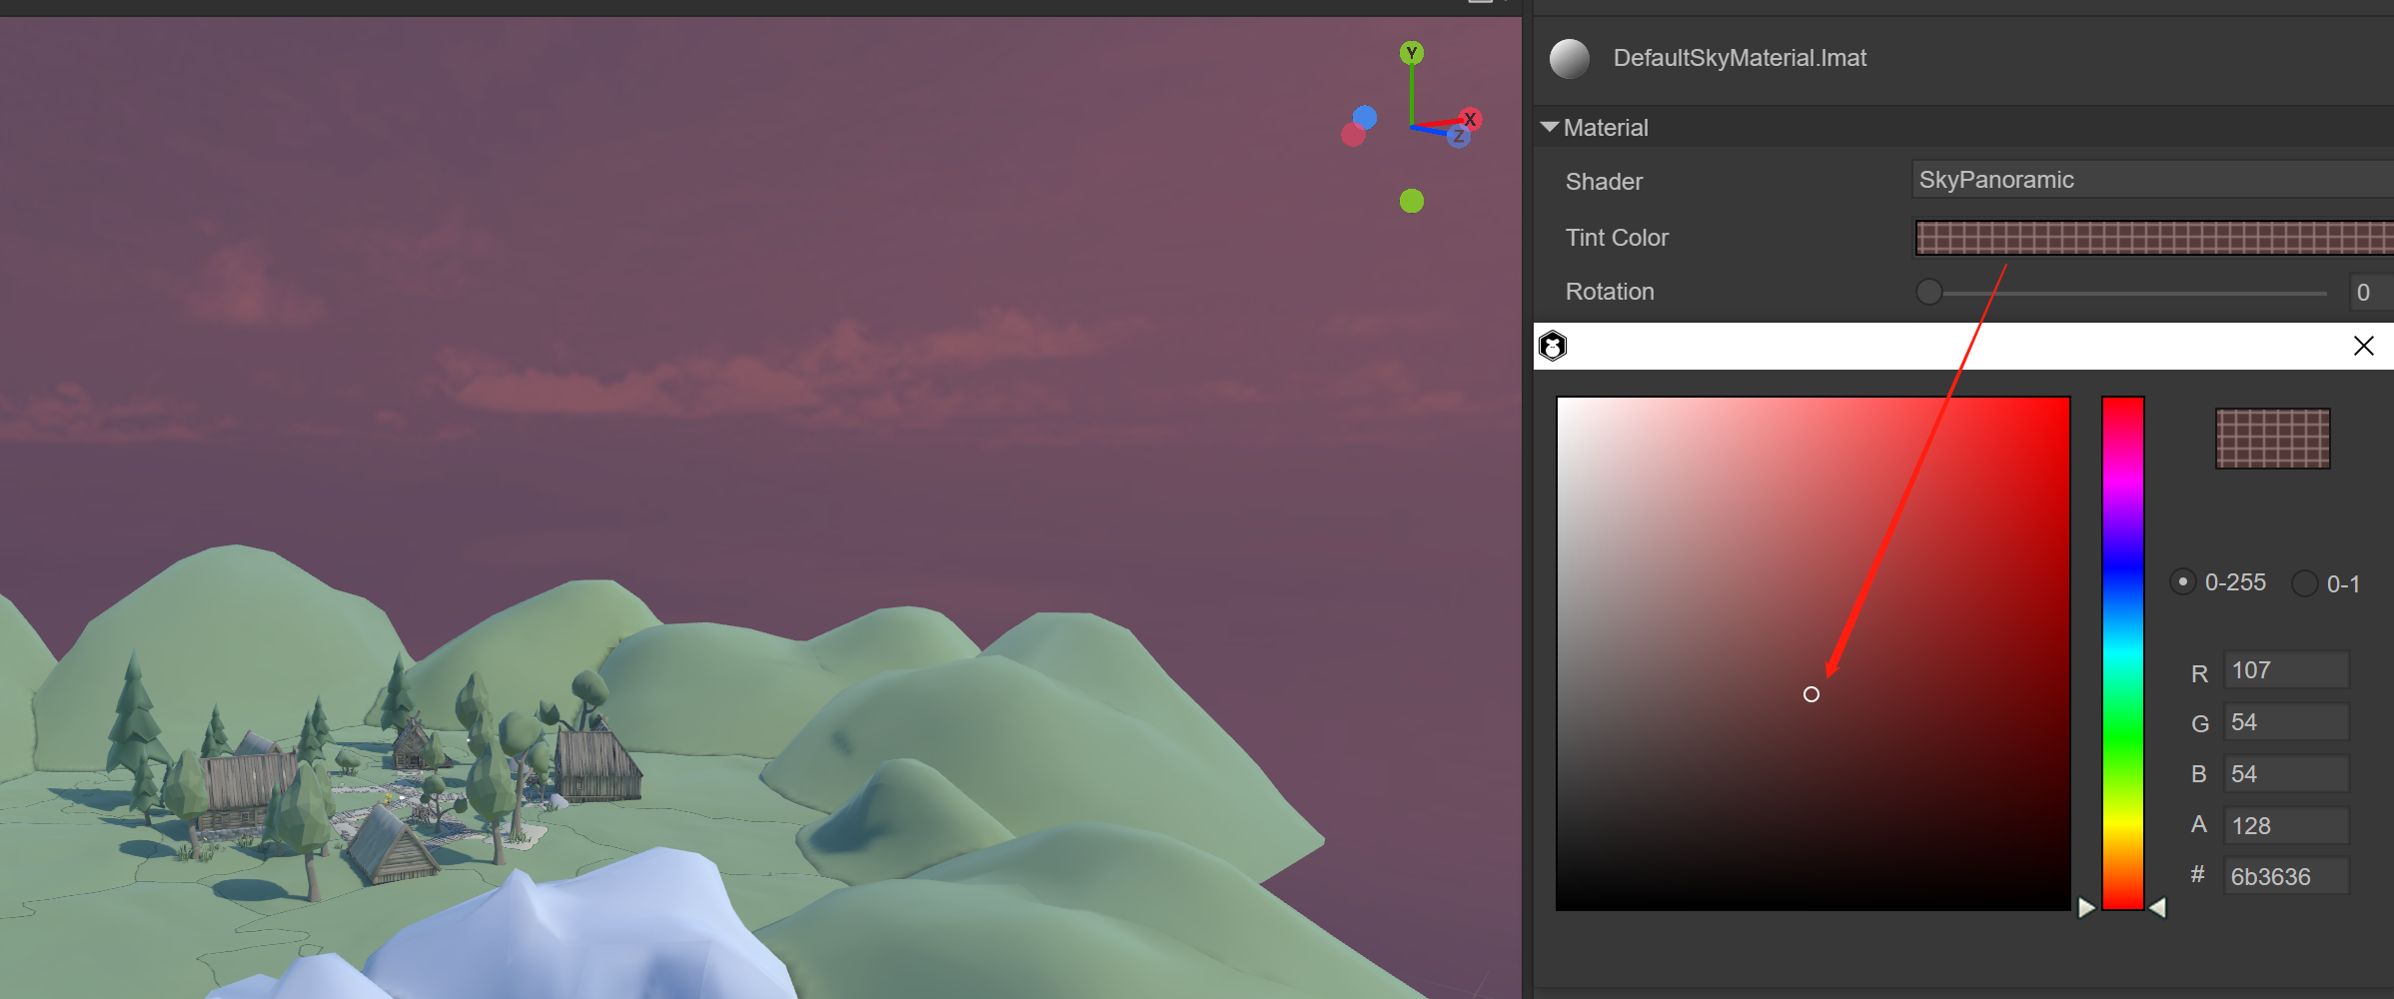Close the color picker popup

click(2363, 347)
